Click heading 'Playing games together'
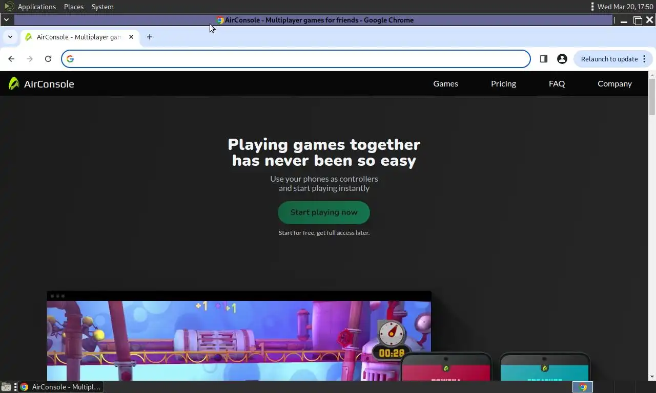This screenshot has width=656, height=393. [x=324, y=145]
